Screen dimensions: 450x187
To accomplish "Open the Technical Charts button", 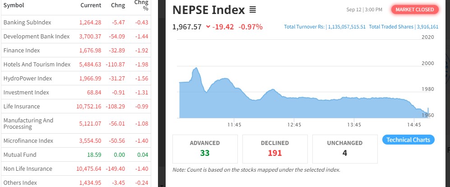I will click(408, 140).
